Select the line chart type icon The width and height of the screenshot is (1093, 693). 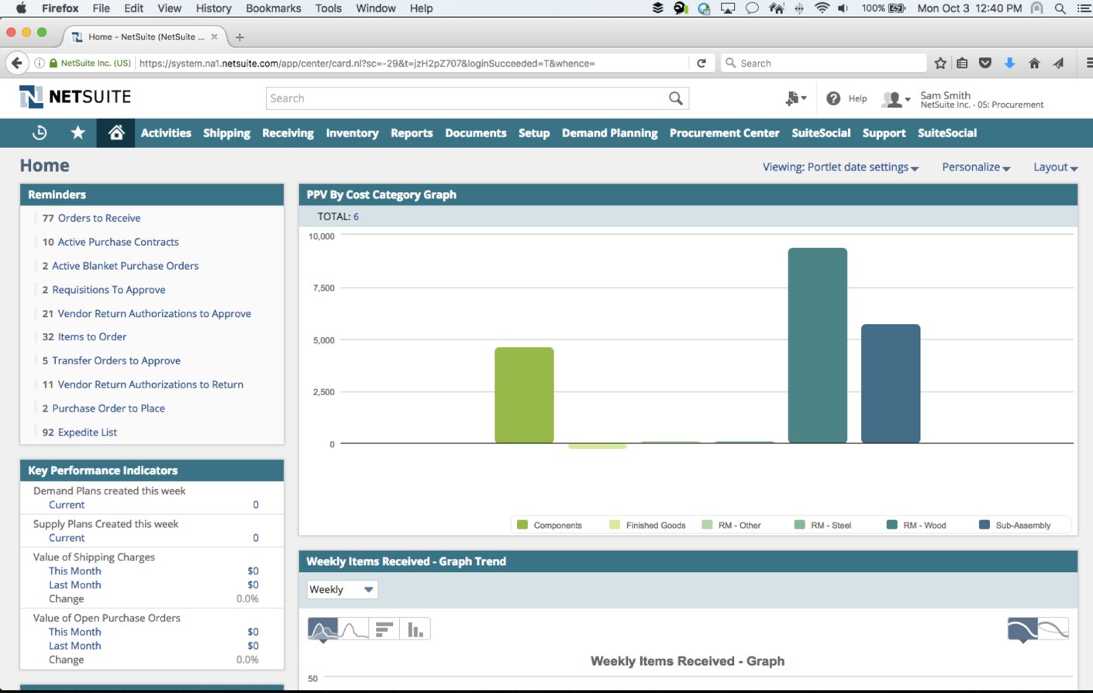[353, 629]
